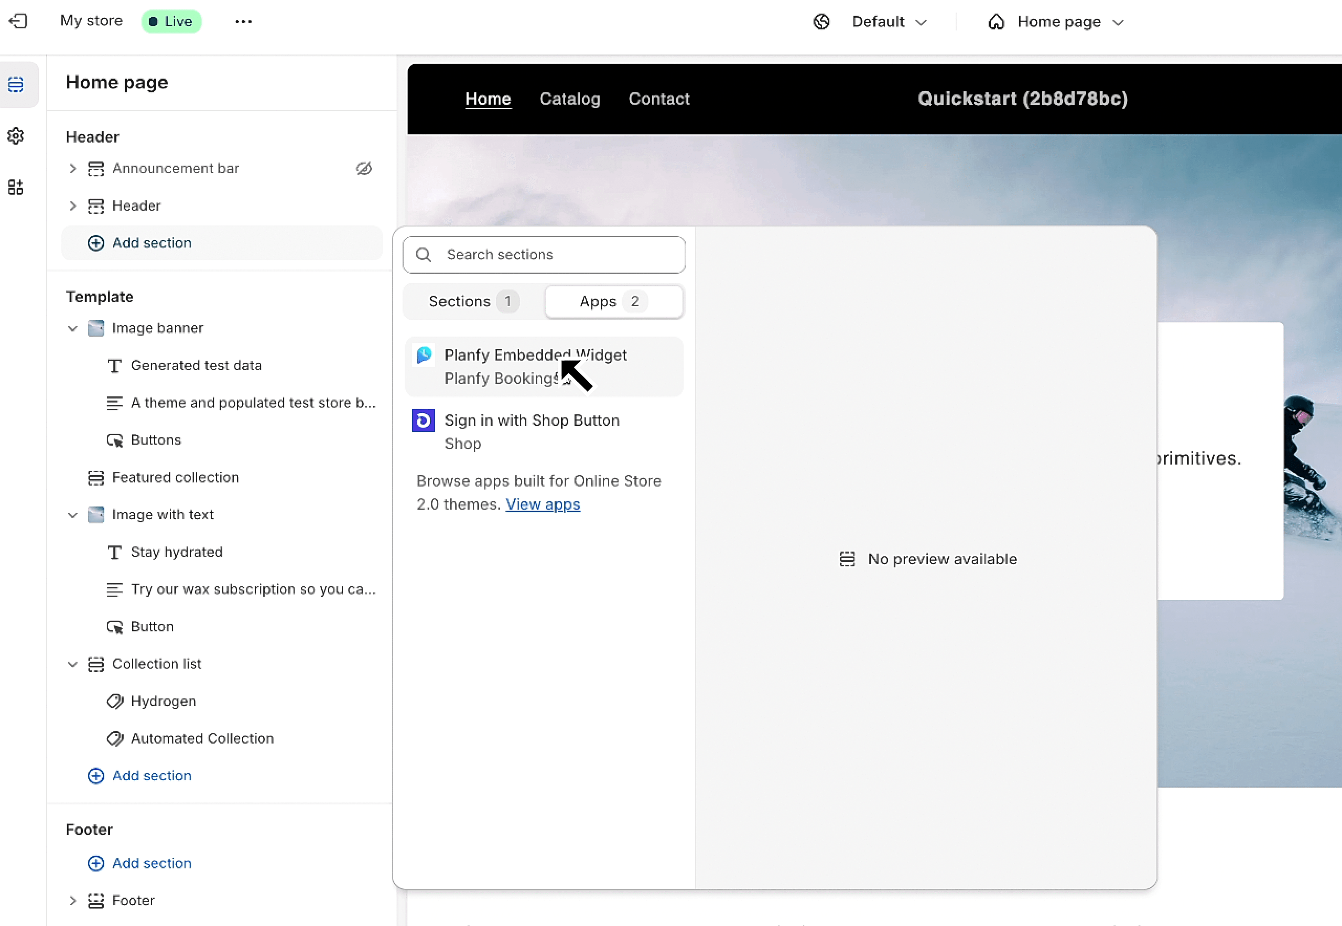Select the Sections sidebar icon
The height and width of the screenshot is (926, 1342).
[16, 85]
